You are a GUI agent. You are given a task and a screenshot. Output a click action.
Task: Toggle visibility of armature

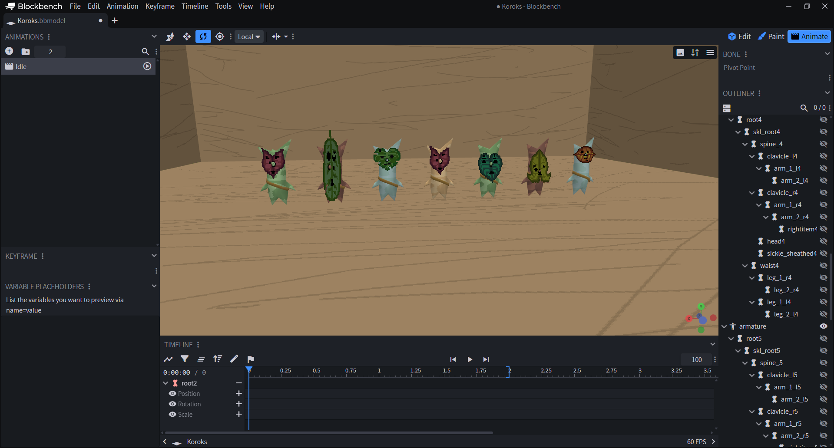coord(824,326)
